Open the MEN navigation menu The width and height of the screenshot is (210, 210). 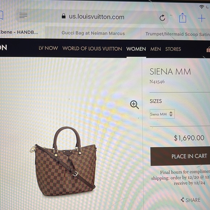(155, 49)
